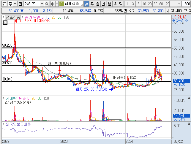Click the 주 market type button
This screenshot has width=191, height=144.
[x=10, y=4]
